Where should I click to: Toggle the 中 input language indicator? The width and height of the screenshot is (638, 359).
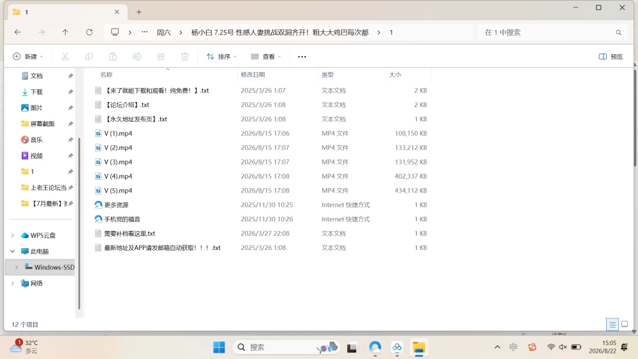point(514,347)
